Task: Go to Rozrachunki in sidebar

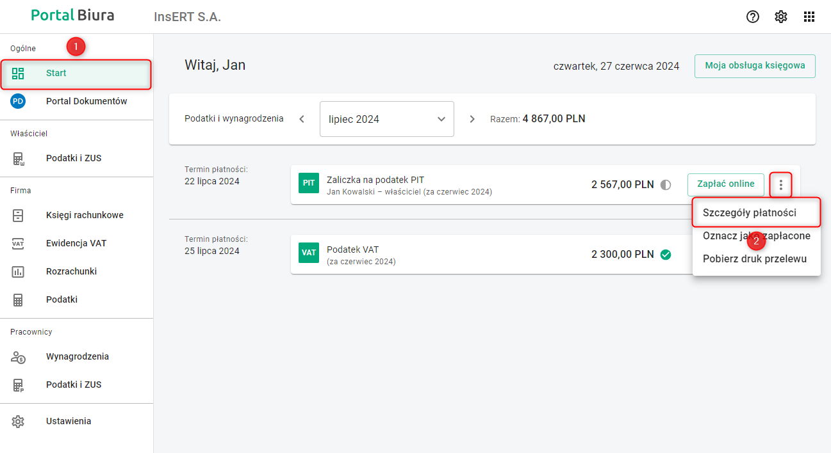Action: click(x=71, y=271)
